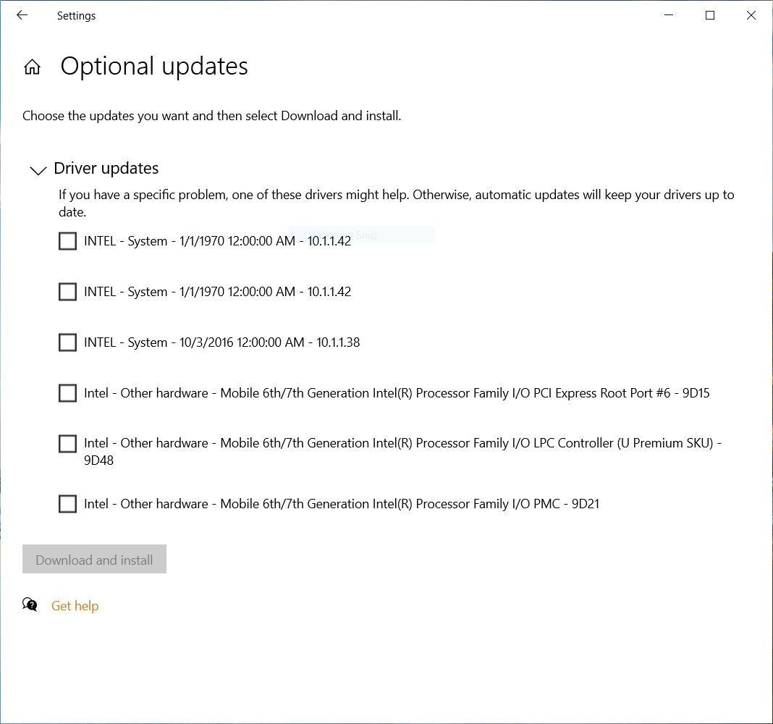Click the Get help chat icon
Screen dimensions: 773x724
point(30,605)
